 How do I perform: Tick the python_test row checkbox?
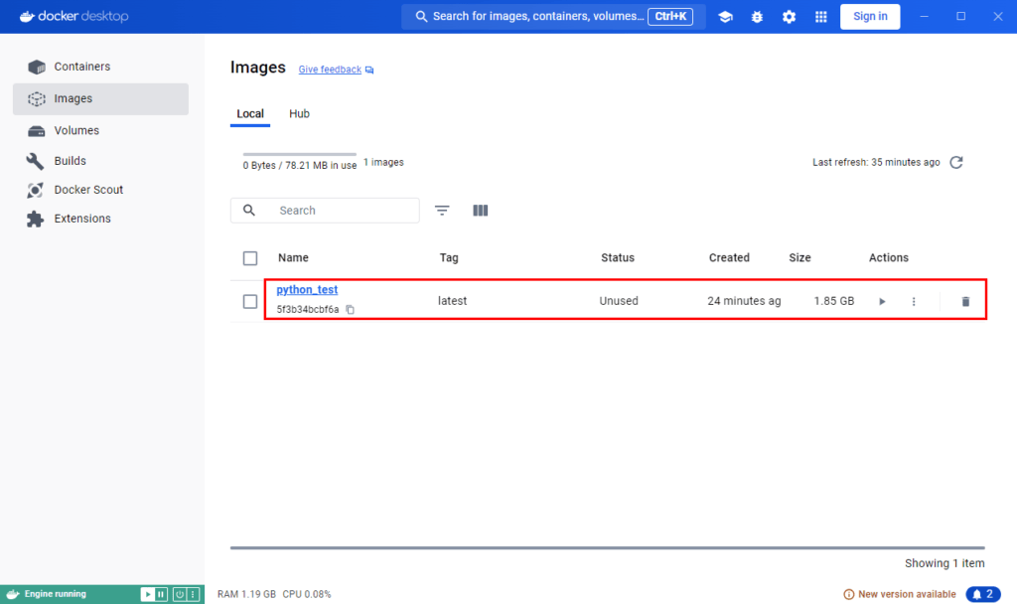point(250,301)
